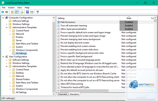Expand the System node under Computer Configuration
158x101 pixels.
tap(10, 47)
